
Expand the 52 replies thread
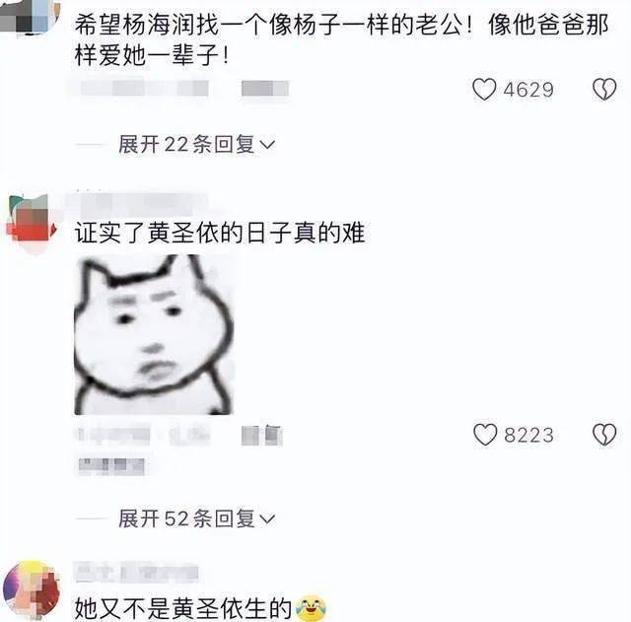click(196, 518)
